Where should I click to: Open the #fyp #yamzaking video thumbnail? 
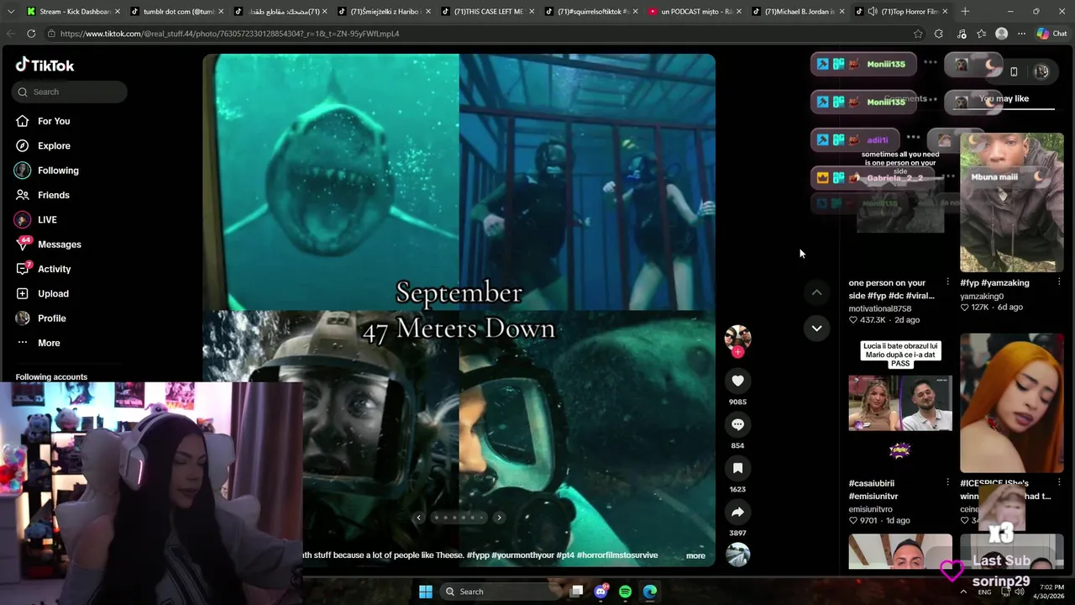point(1011,202)
